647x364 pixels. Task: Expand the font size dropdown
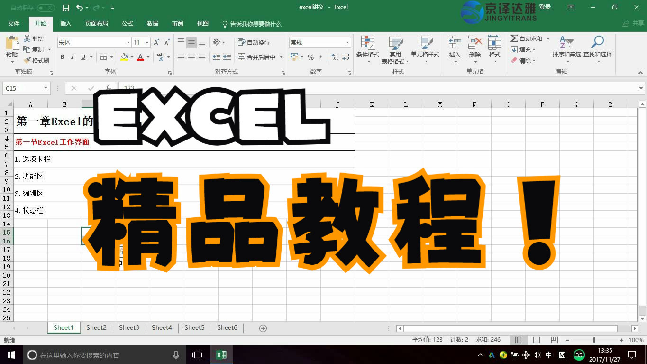click(148, 42)
